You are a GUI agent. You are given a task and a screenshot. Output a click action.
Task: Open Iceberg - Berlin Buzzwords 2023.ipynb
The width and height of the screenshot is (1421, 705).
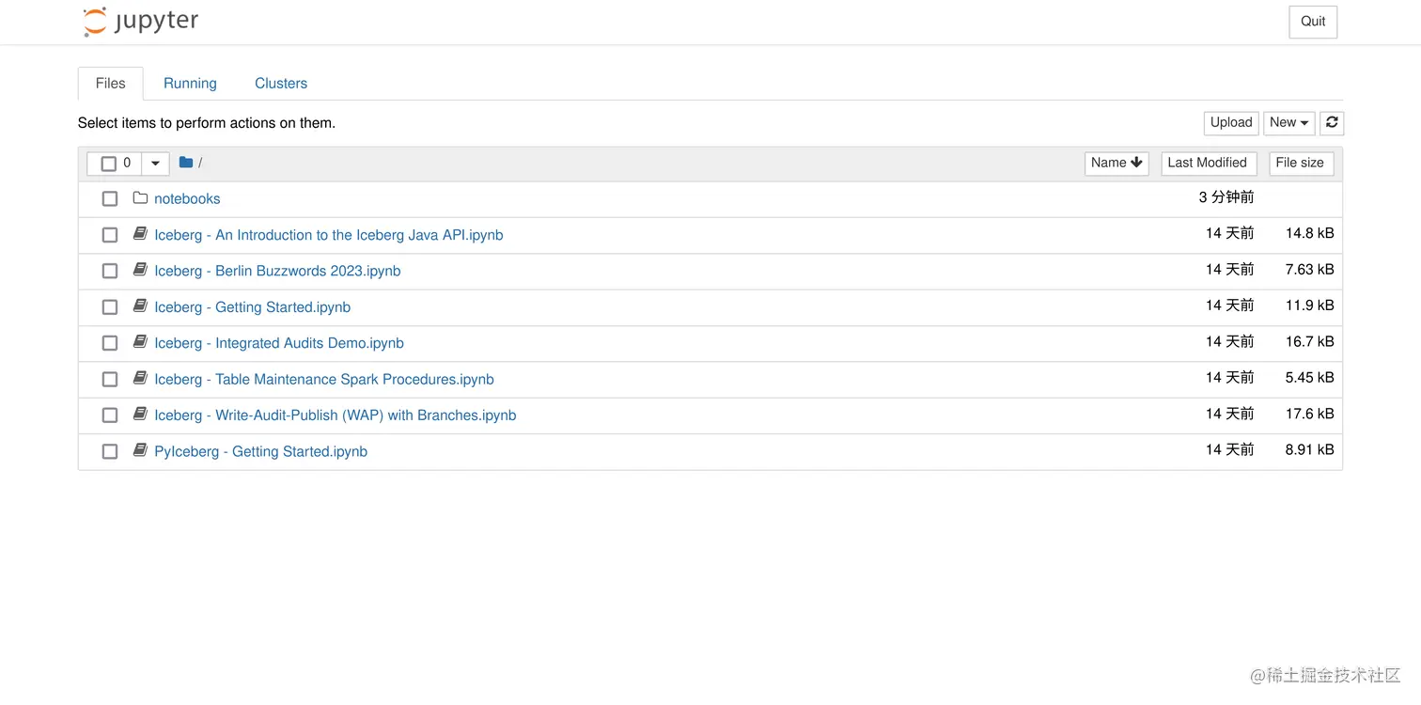tap(277, 271)
